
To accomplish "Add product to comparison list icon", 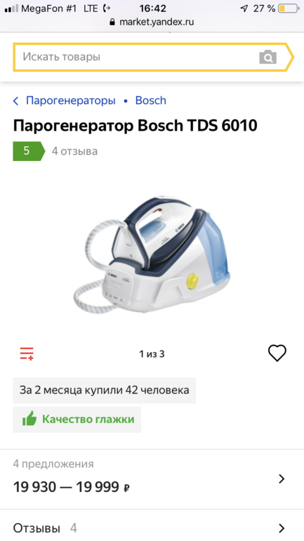I will click(27, 353).
